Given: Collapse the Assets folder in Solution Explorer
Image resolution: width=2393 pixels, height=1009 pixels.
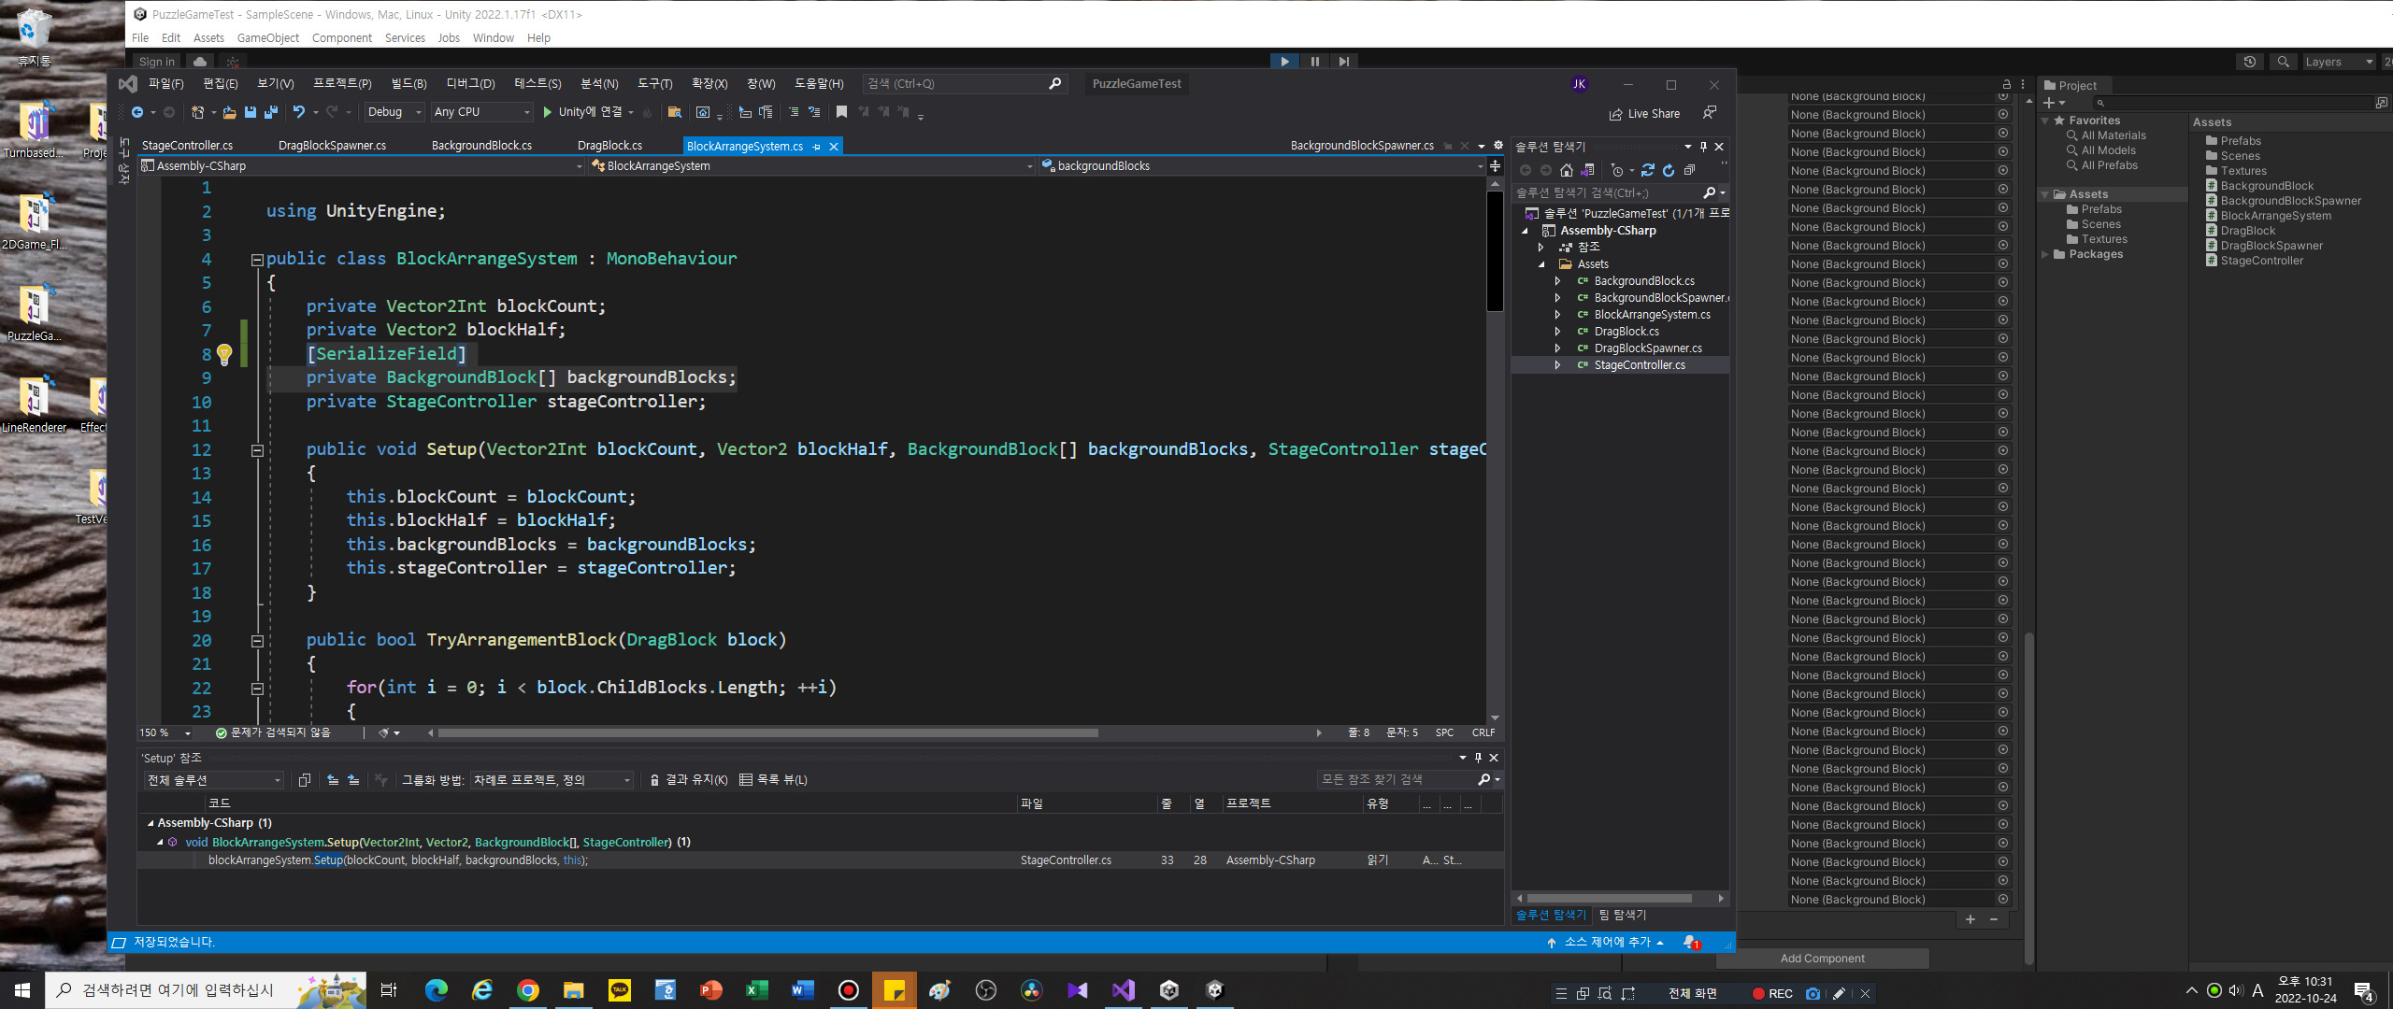Looking at the screenshot, I should pos(1540,264).
